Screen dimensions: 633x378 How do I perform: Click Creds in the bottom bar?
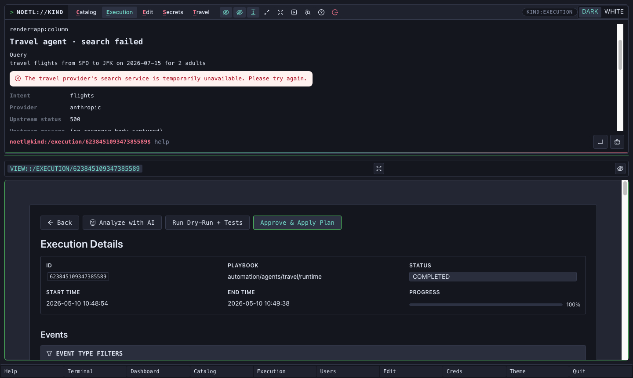pos(474,371)
